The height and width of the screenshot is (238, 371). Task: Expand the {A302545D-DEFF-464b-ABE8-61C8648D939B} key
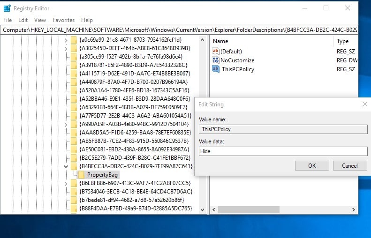pyautogui.click(x=66, y=48)
